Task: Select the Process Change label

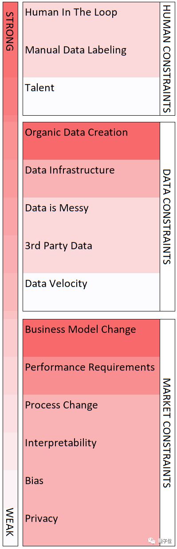Action: (x=62, y=405)
